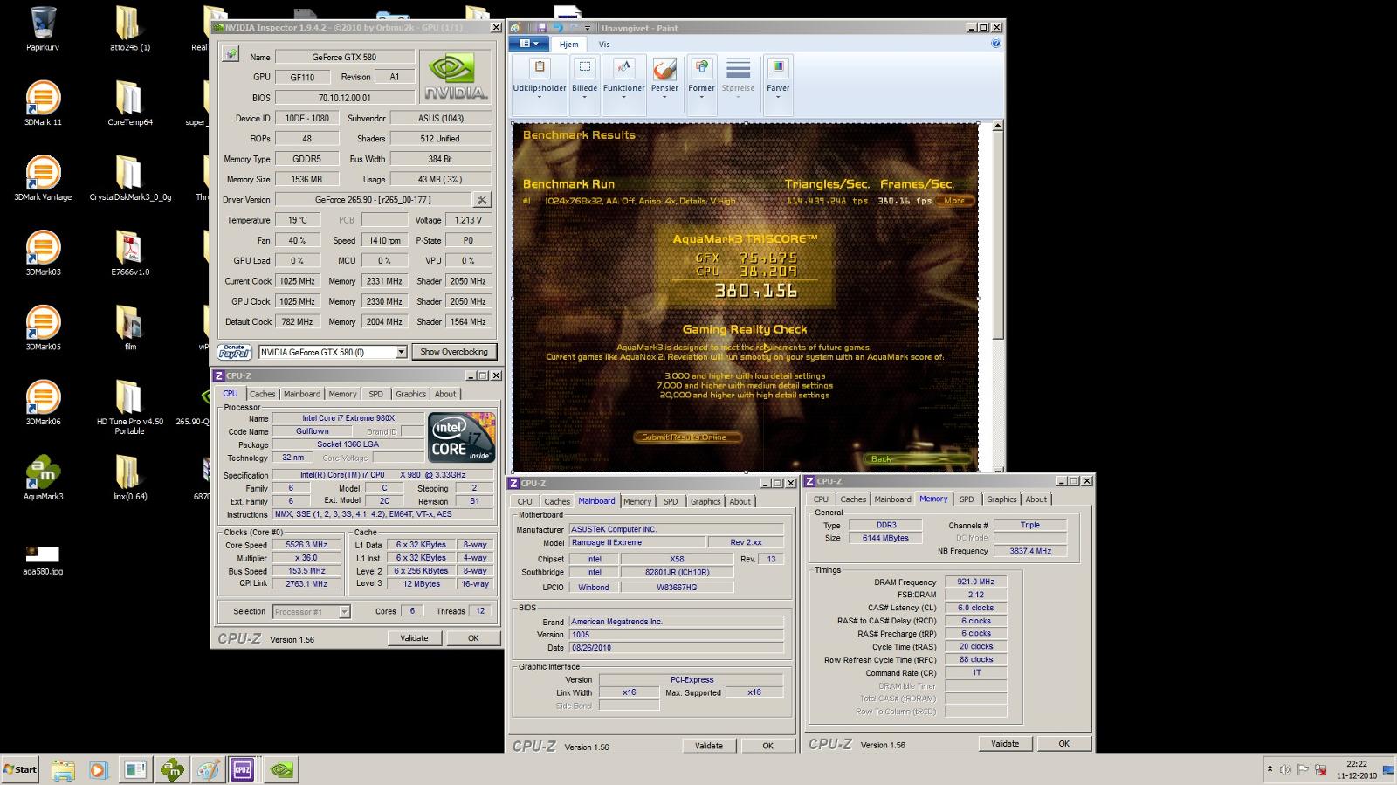This screenshot has height=785, width=1397.
Task: Click the Save icon in Paint's quick access toolbar
Action: [x=541, y=28]
